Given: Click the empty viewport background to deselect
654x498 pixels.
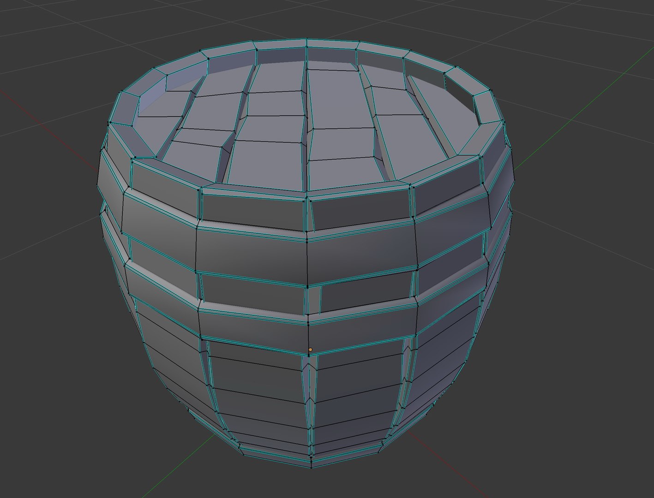Looking at the screenshot, I should point(577,369).
